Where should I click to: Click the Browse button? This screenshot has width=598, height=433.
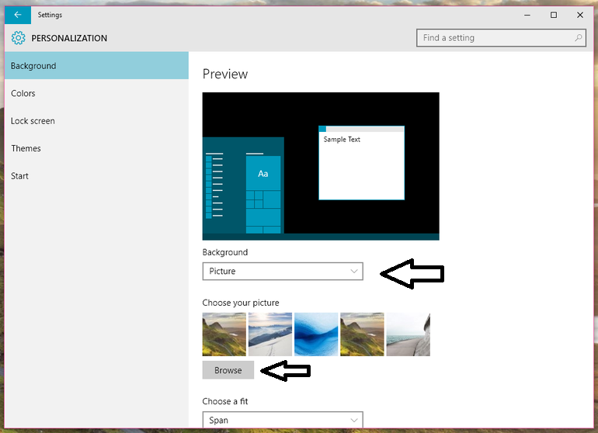click(x=228, y=369)
